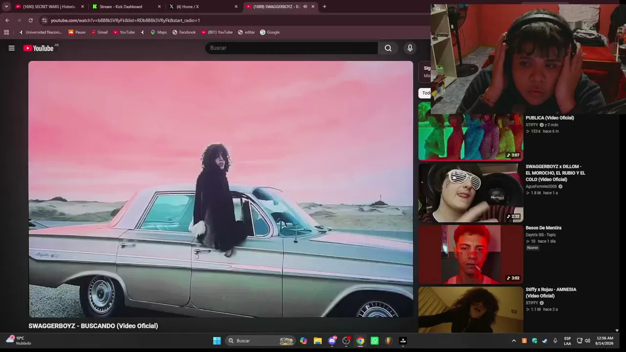Open the Google bookmark

[270, 32]
